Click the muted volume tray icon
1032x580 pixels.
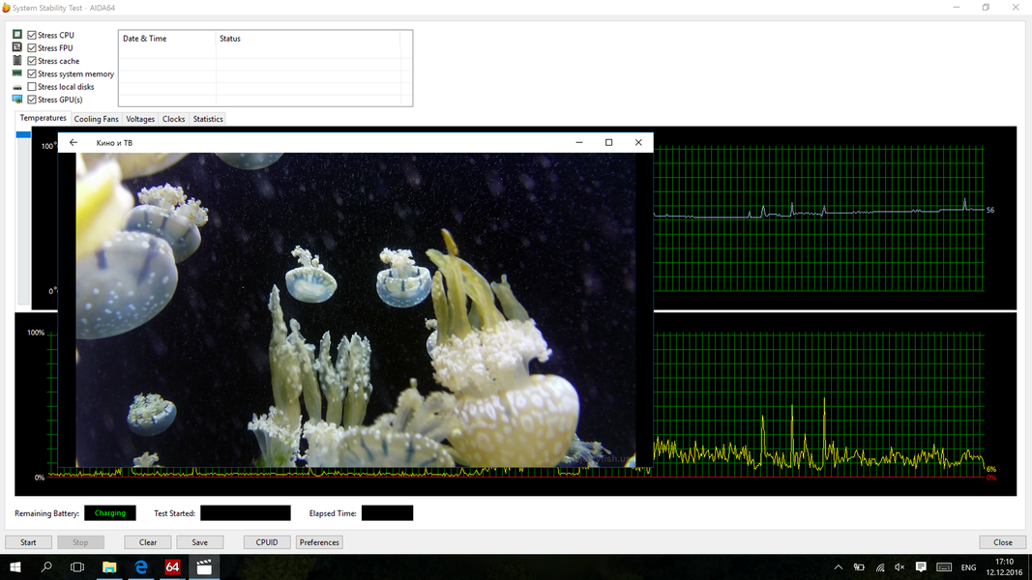point(899,567)
